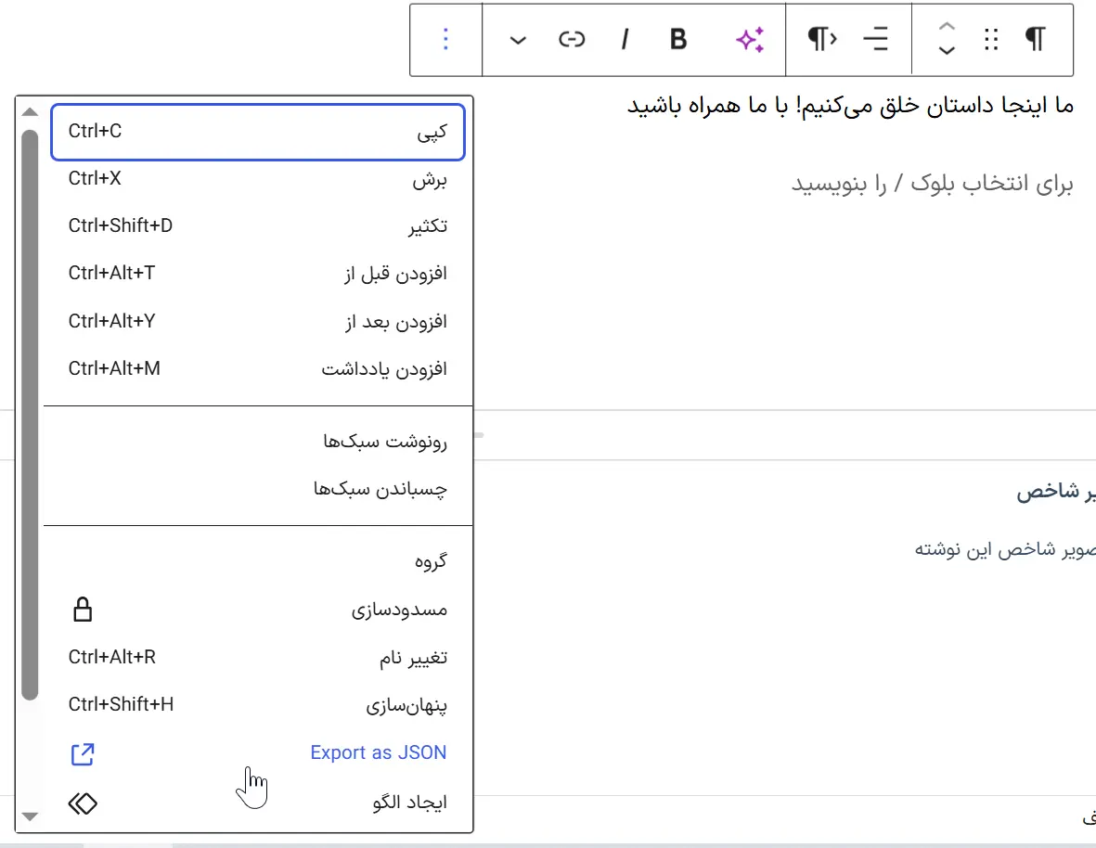Screen dimensions: 1096x848
Task: Choose رونوشت سبک‌ها (Copy styles)
Action: 258,442
